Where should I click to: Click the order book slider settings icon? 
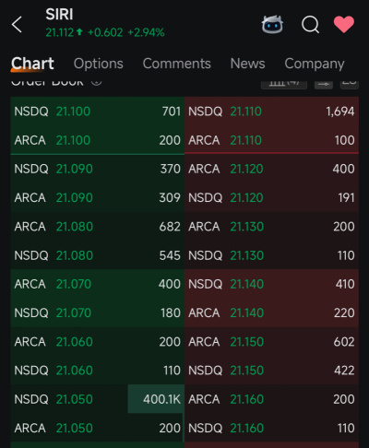click(x=324, y=84)
